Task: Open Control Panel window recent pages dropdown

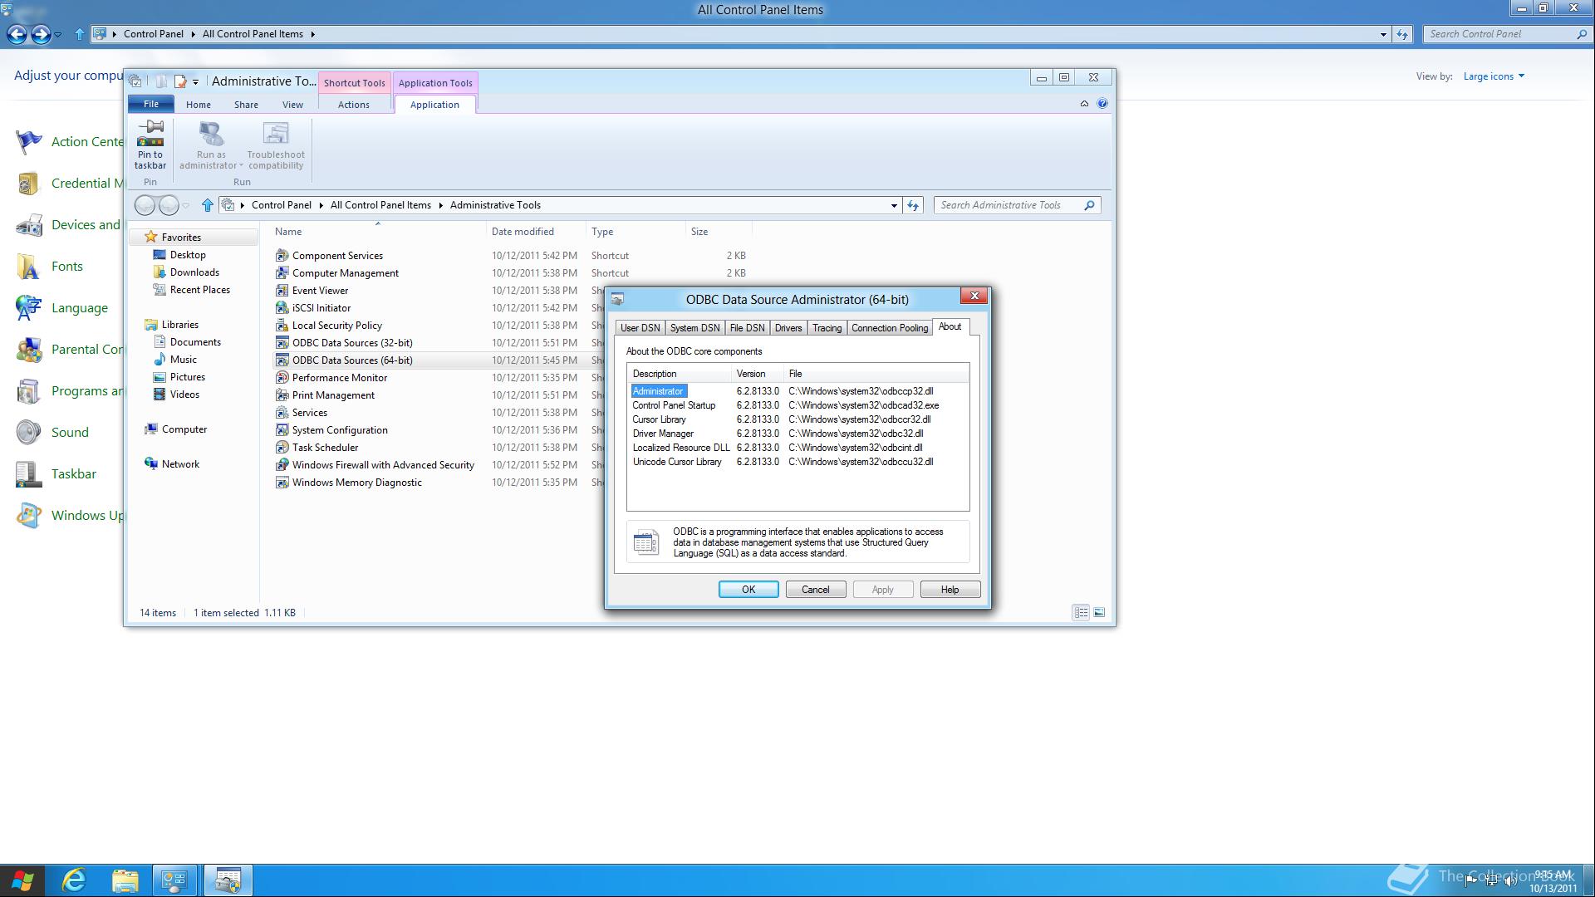Action: (x=57, y=34)
